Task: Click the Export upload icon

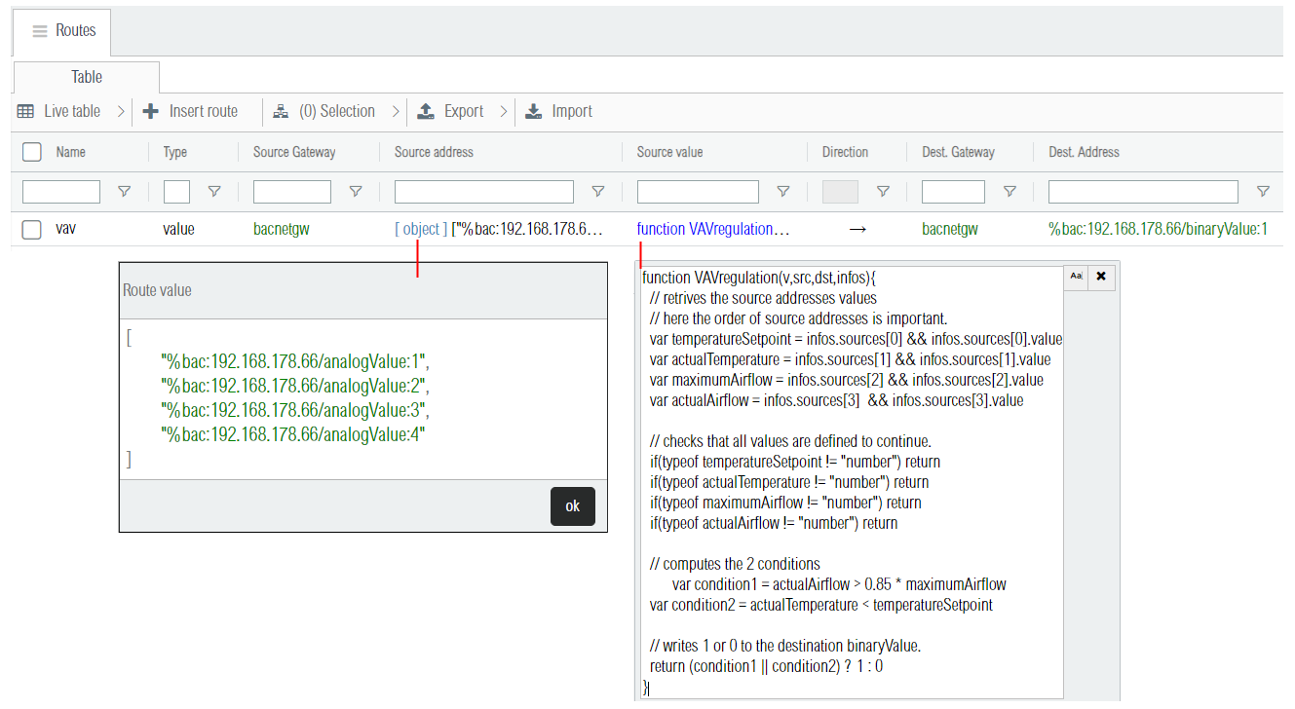Action: pos(426,111)
